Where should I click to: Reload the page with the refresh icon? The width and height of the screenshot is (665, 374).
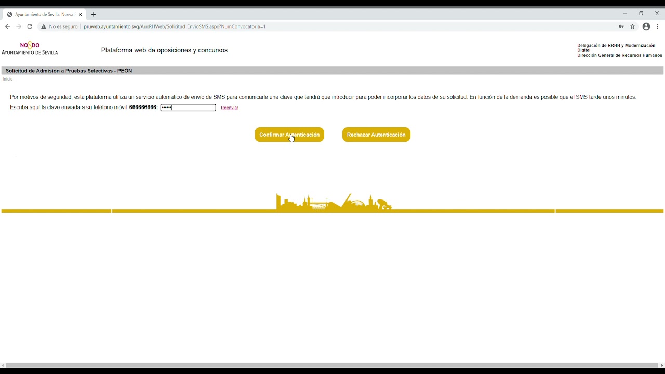(x=30, y=26)
